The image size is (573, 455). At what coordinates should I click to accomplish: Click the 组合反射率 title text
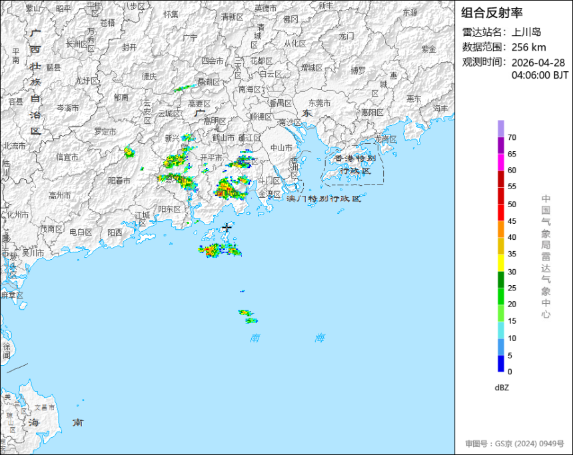click(492, 13)
